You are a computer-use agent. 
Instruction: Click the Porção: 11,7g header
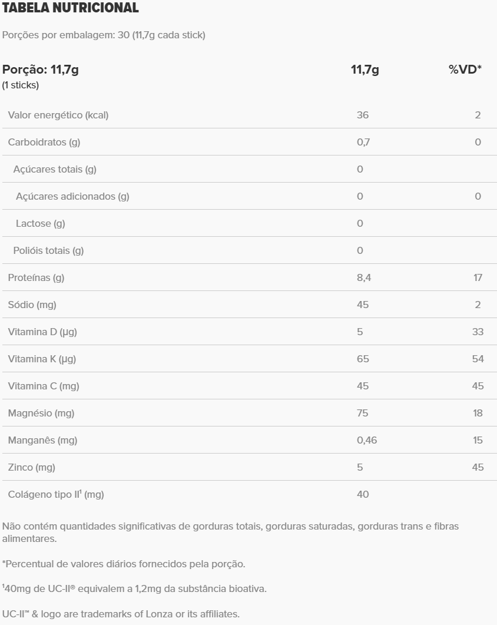41,70
